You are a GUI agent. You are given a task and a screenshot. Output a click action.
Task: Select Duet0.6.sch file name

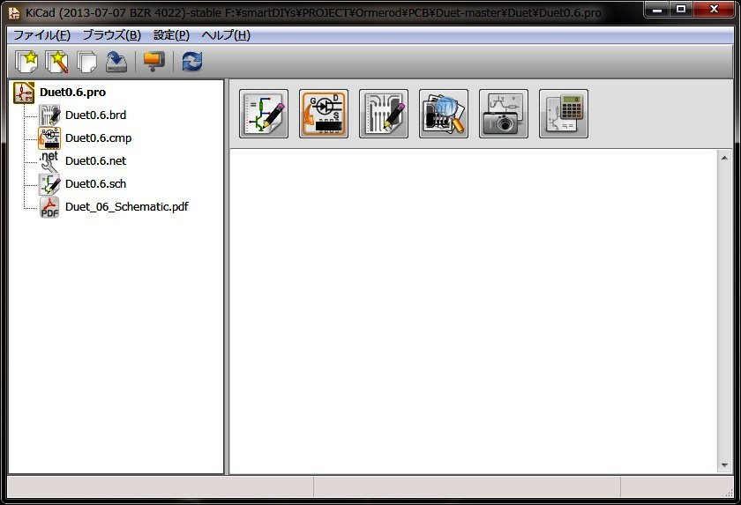click(95, 184)
